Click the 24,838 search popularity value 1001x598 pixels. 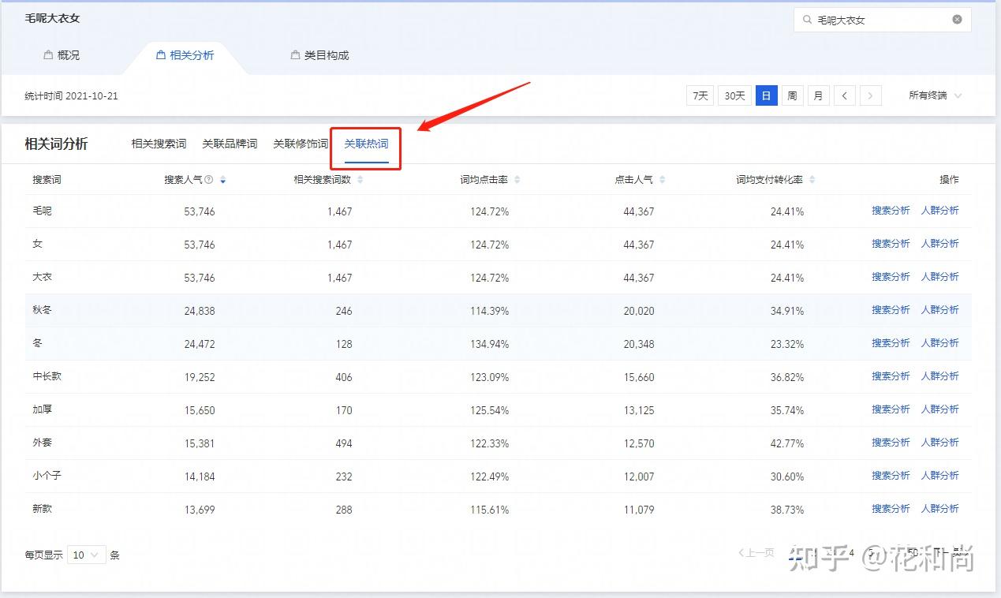200,311
